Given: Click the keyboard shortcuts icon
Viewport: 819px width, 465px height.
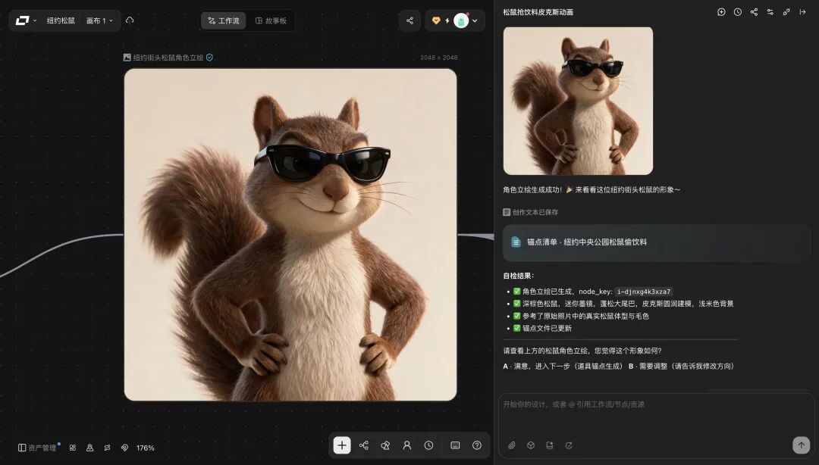Looking at the screenshot, I should pyautogui.click(x=456, y=445).
